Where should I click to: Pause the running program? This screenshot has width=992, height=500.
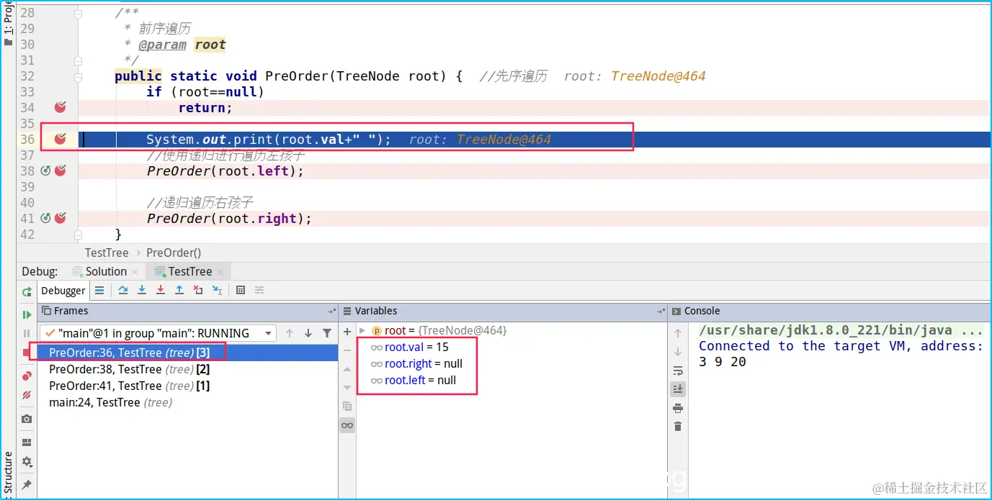(27, 333)
